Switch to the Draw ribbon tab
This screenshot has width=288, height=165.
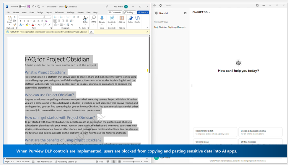coord(32,12)
